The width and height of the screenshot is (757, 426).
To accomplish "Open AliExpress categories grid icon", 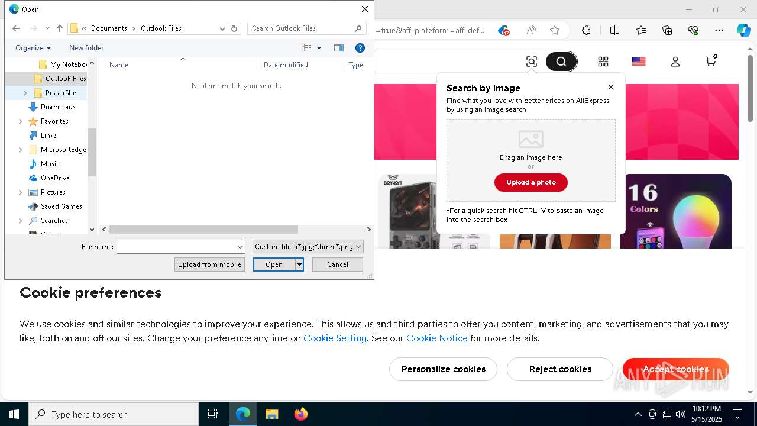I will [x=603, y=62].
